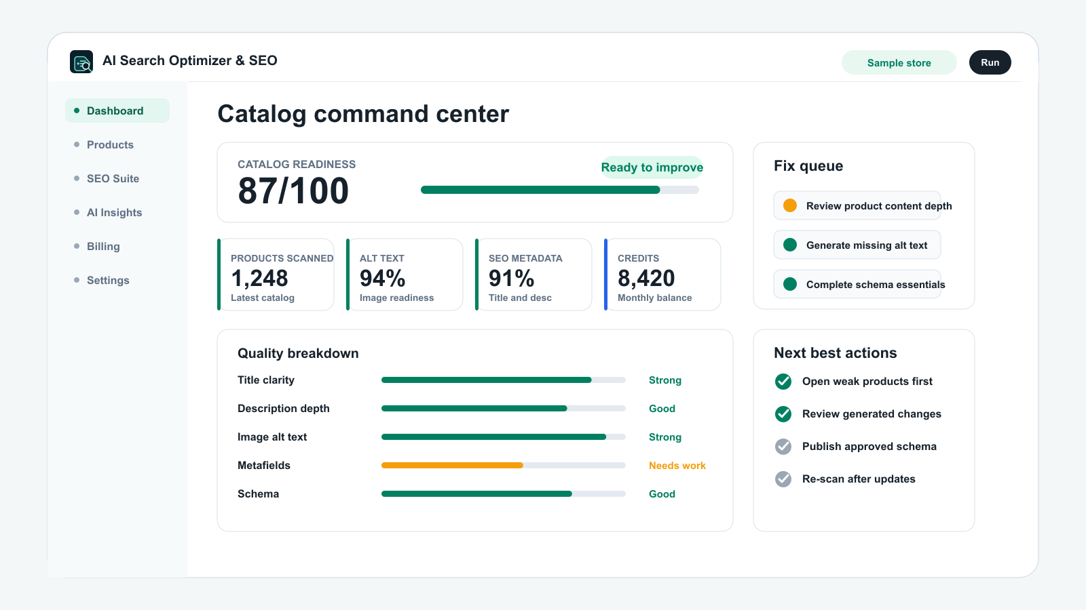Toggle the Review generated changes checkmark
Image resolution: width=1086 pixels, height=610 pixels.
point(783,414)
